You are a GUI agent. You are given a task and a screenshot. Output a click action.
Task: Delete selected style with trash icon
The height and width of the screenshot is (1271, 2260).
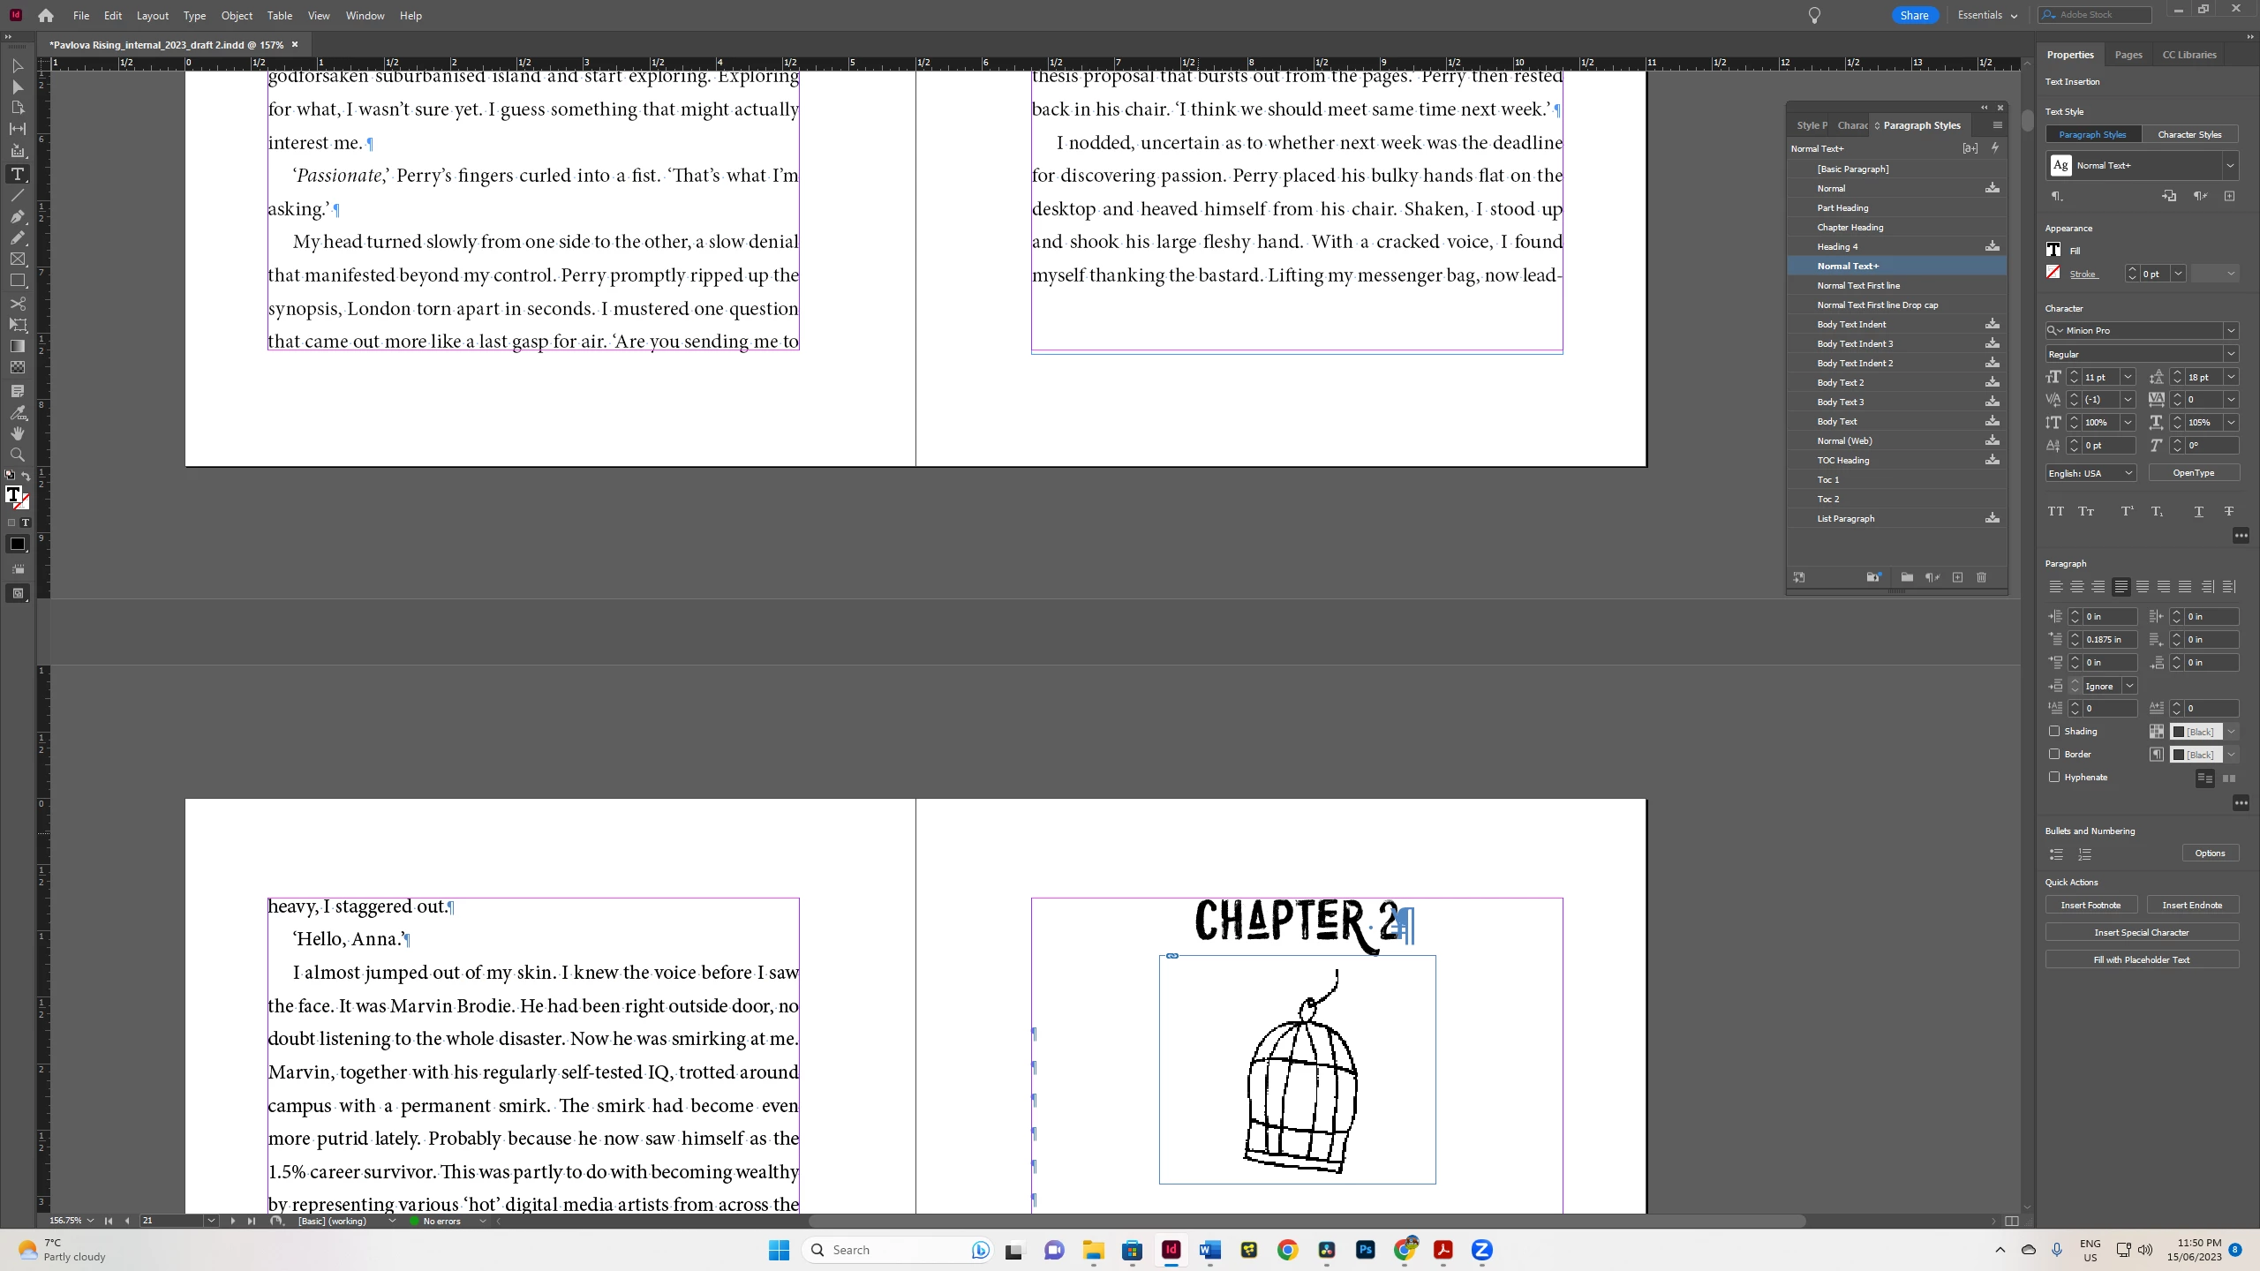pyautogui.click(x=1981, y=577)
